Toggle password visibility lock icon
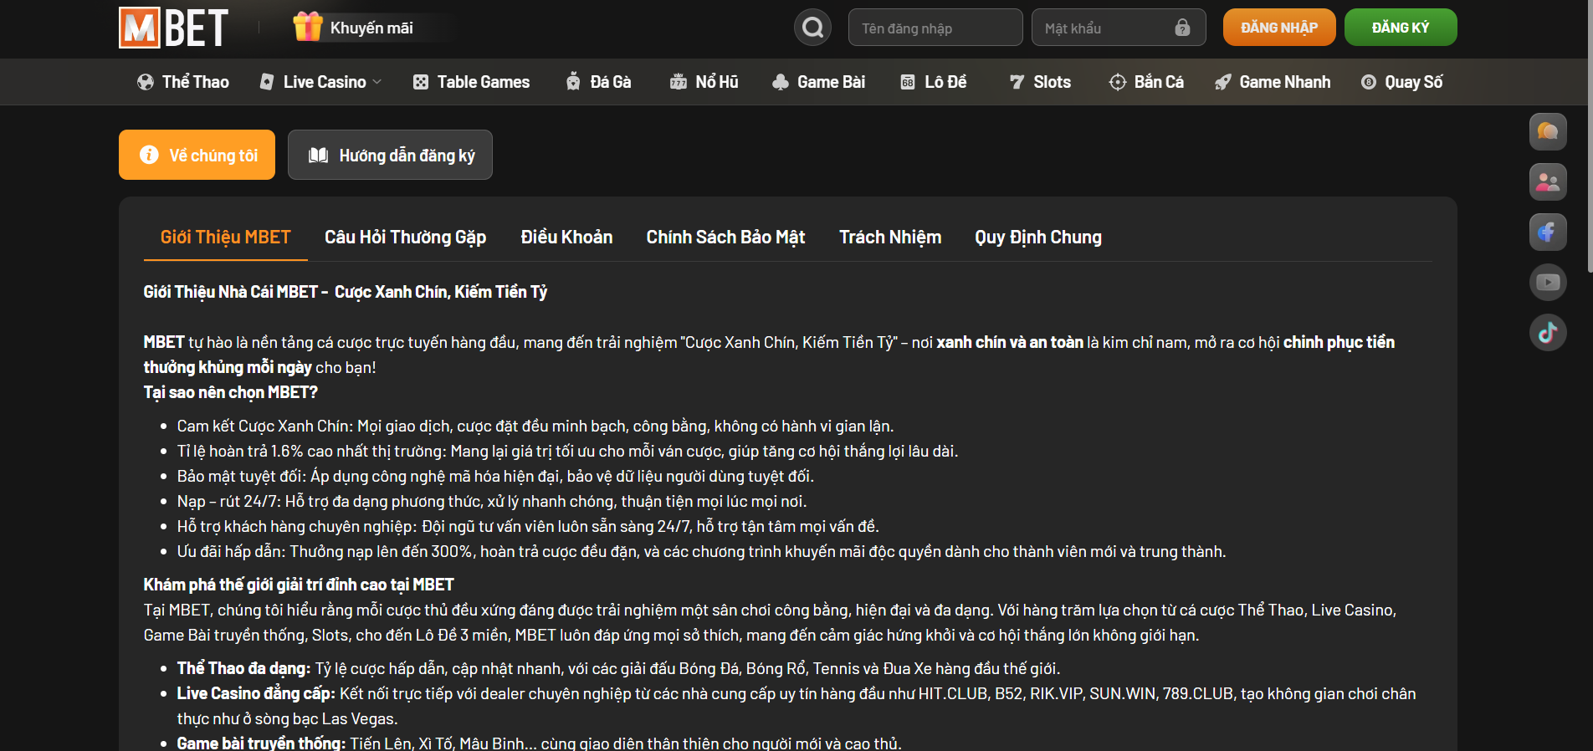The image size is (1593, 751). pos(1182,28)
